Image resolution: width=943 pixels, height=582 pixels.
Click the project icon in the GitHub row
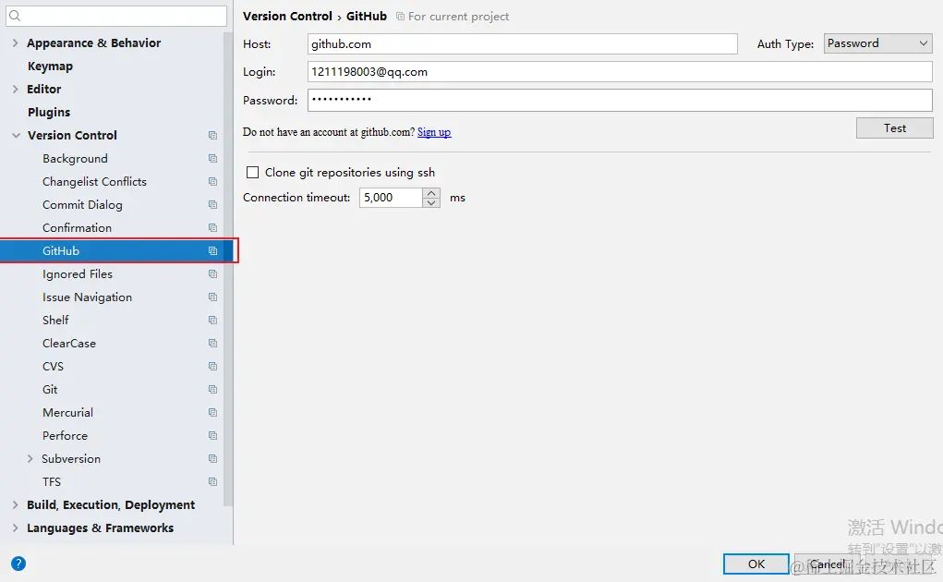[212, 250]
